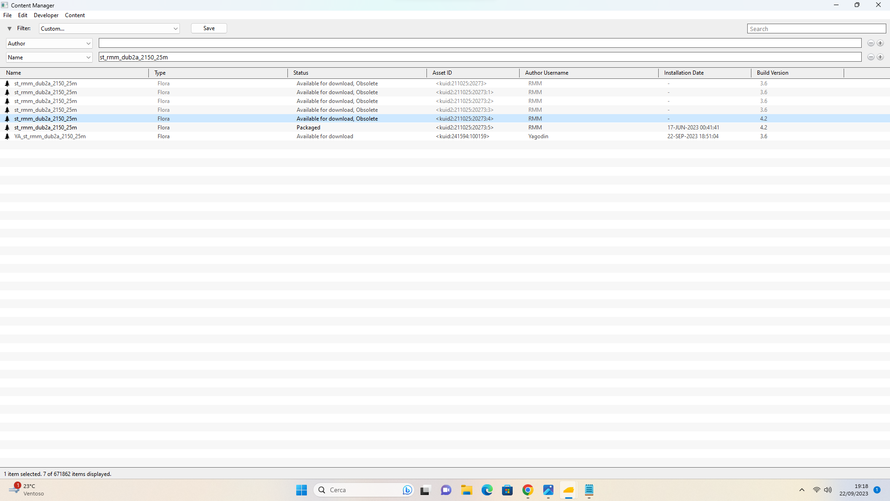Add a filter row after the Author row

tap(880, 43)
